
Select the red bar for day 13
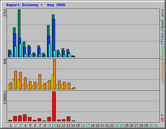(x=68, y=119)
